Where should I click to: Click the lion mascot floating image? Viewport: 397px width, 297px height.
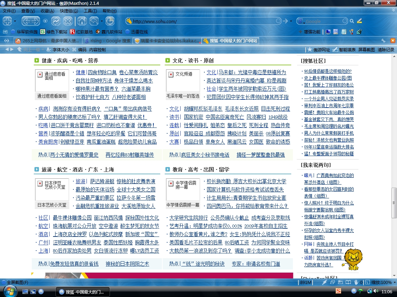[x=353, y=259]
